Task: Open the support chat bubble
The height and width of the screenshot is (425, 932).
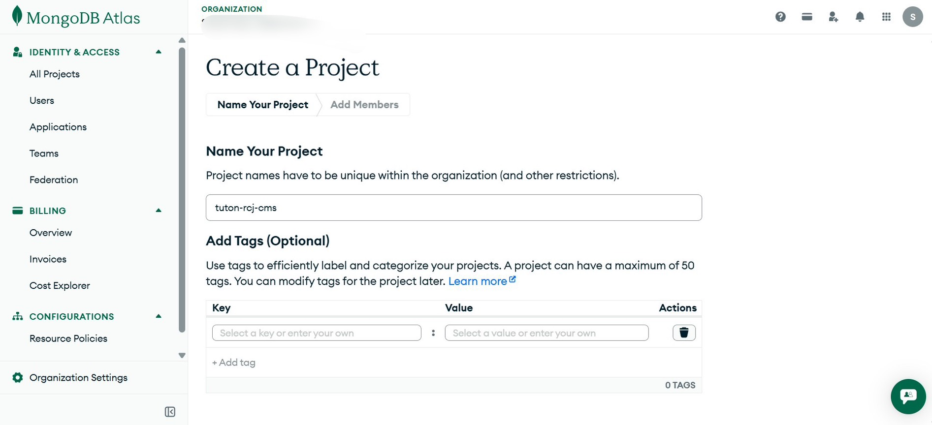Action: pos(908,396)
